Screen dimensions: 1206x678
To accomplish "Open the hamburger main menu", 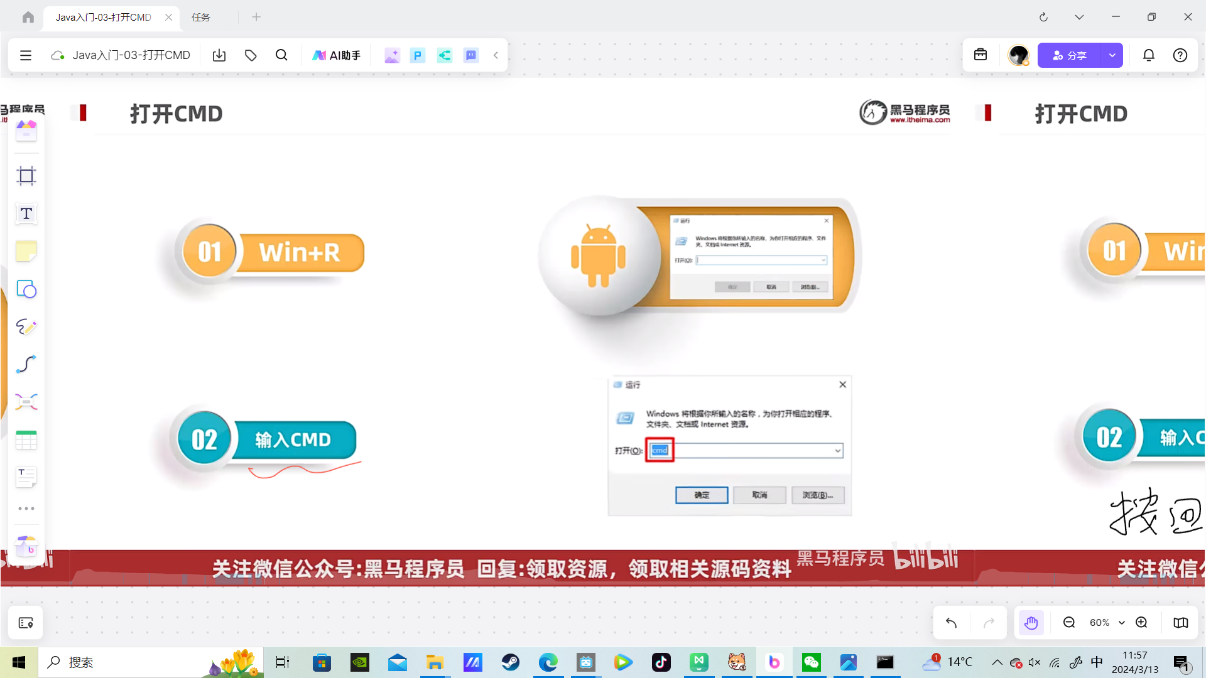I will (26, 55).
